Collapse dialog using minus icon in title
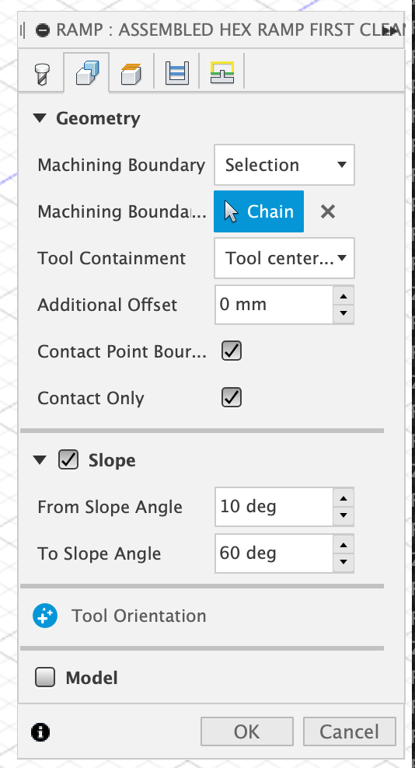Image resolution: width=415 pixels, height=768 pixels. (x=43, y=30)
